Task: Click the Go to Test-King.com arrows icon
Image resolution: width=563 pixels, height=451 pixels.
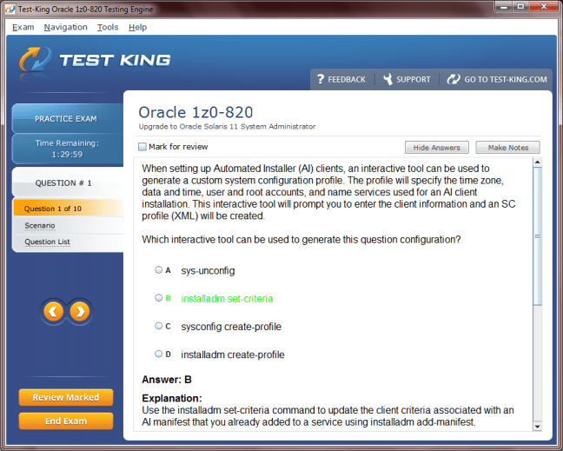Action: [454, 79]
